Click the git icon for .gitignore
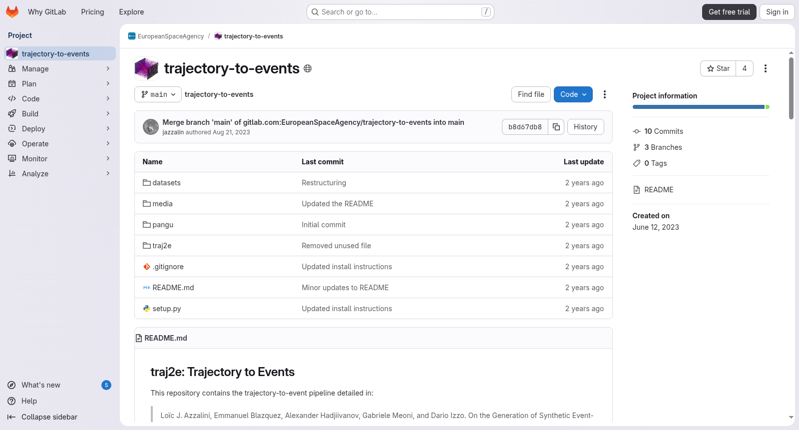 [147, 267]
